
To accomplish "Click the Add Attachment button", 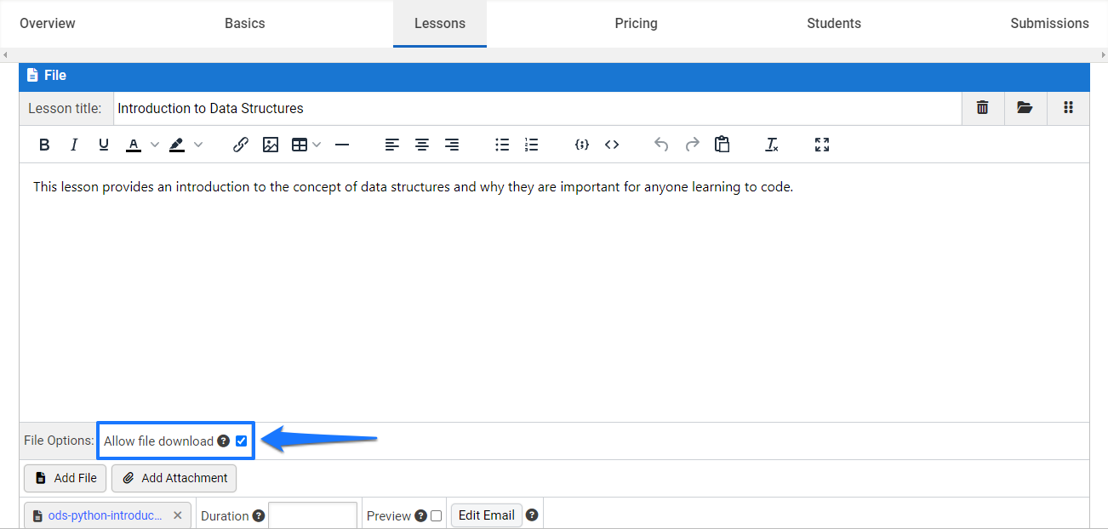I will coord(174,478).
